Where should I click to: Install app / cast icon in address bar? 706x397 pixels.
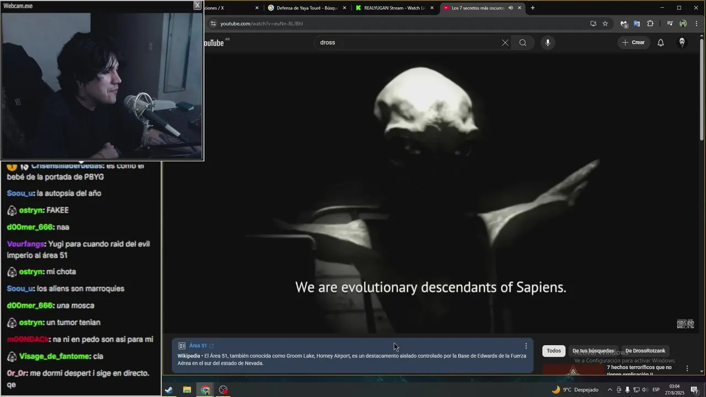tap(593, 24)
